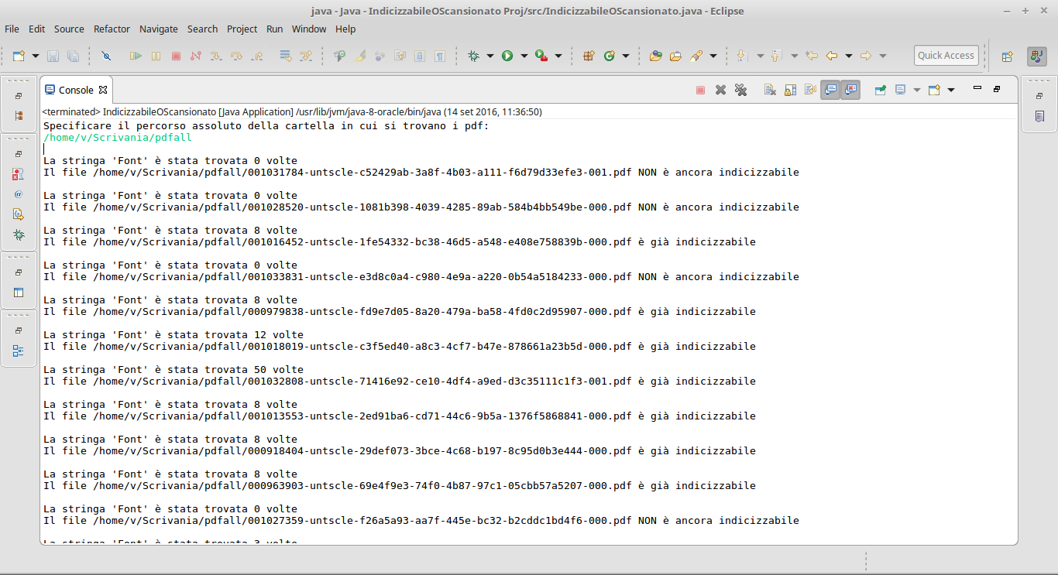Open the Edit menu
This screenshot has width=1058, height=575.
pos(36,29)
